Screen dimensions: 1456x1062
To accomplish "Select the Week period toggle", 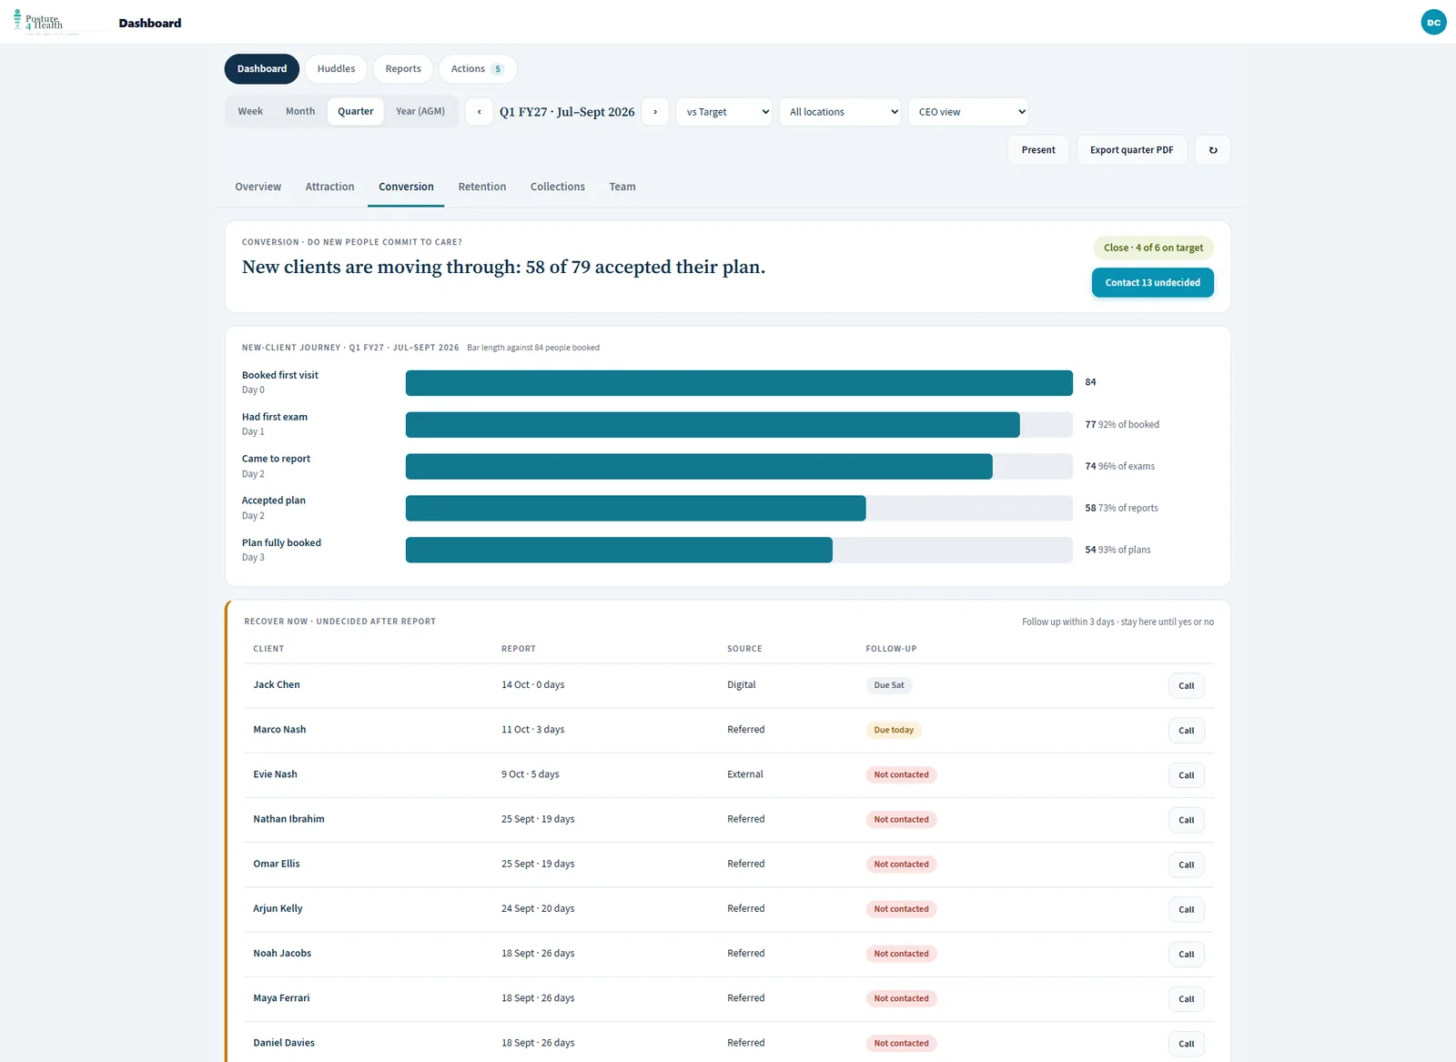I will (250, 111).
